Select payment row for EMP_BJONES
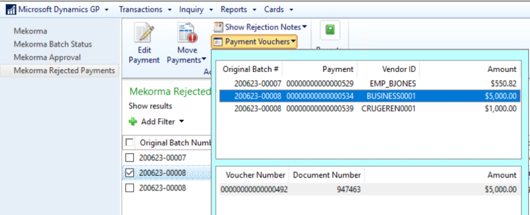This screenshot has height=215, width=530. [x=368, y=83]
